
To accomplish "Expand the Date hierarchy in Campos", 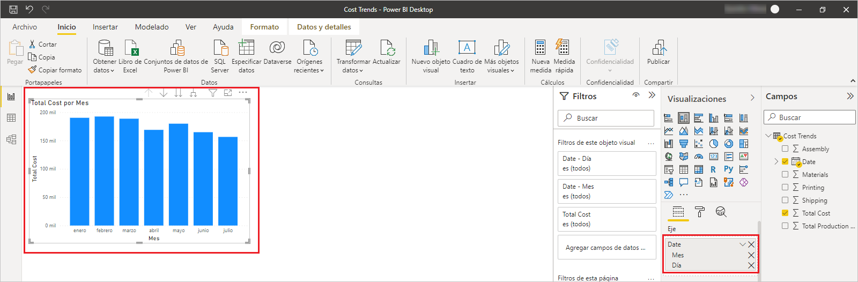I will click(x=776, y=161).
